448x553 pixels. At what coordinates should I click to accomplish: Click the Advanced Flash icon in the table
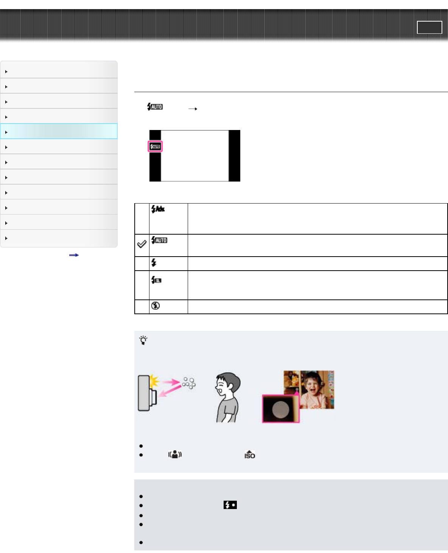click(158, 209)
